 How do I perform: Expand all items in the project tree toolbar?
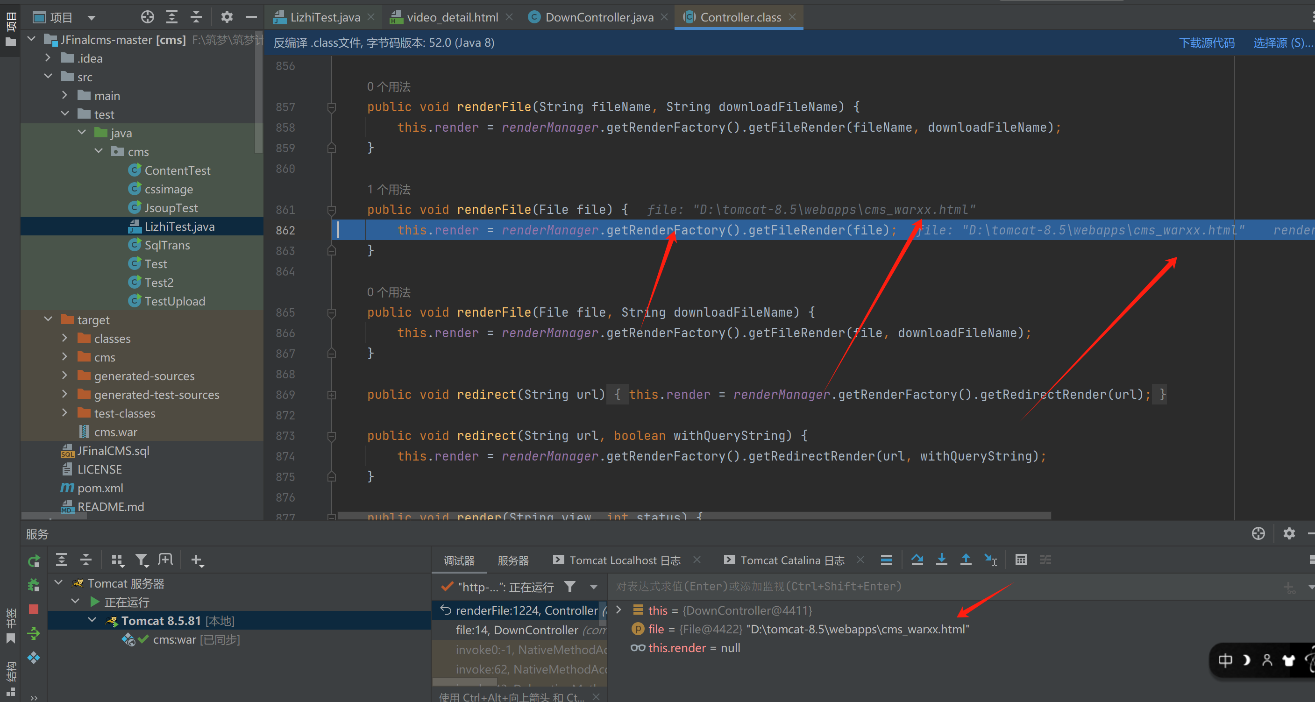(x=172, y=17)
